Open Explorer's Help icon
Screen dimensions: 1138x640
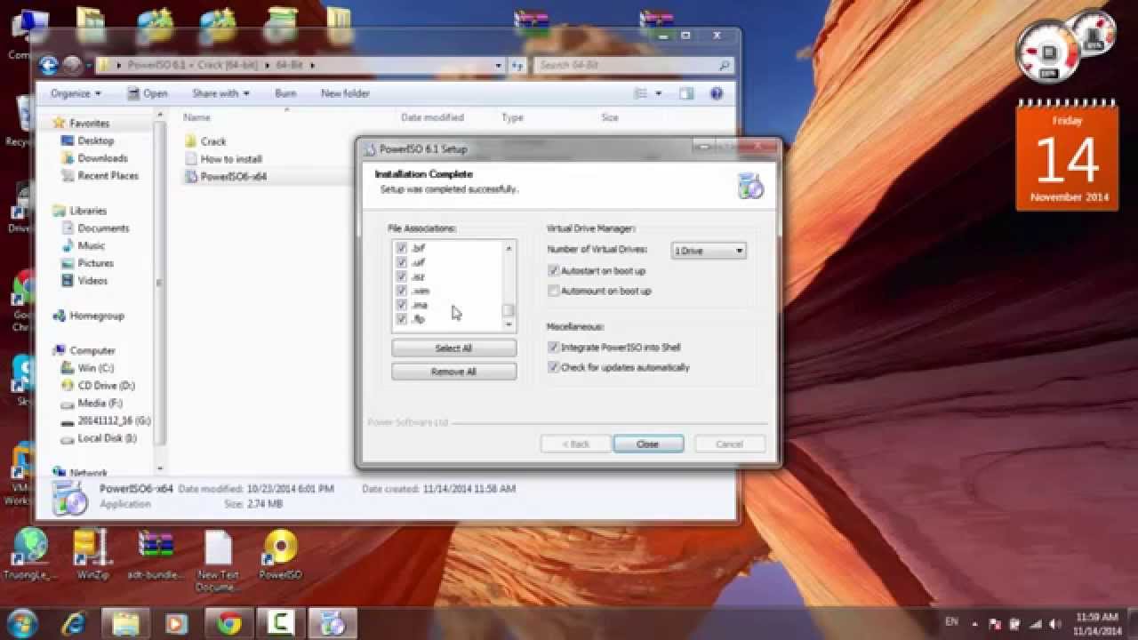pyautogui.click(x=717, y=93)
